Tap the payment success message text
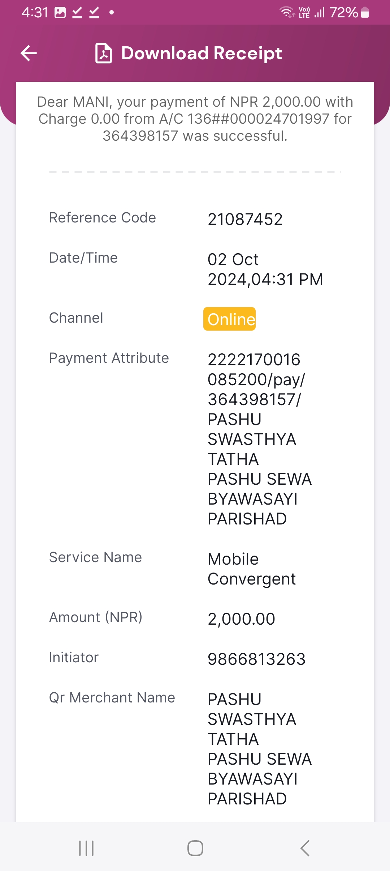The height and width of the screenshot is (871, 390). coord(195,119)
